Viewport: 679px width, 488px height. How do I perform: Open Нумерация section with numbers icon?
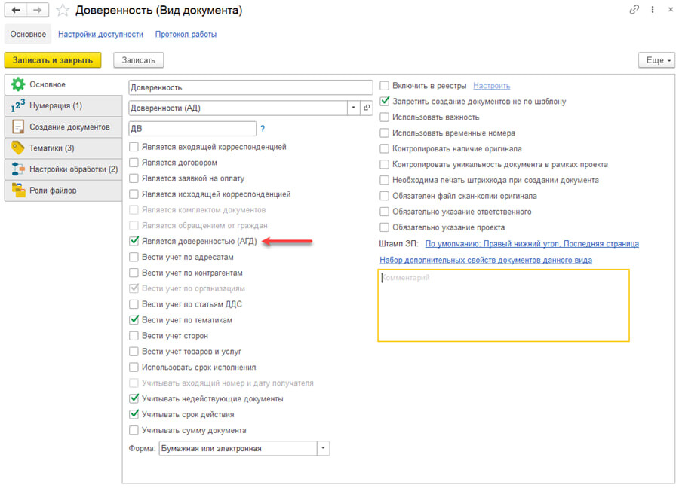point(63,106)
